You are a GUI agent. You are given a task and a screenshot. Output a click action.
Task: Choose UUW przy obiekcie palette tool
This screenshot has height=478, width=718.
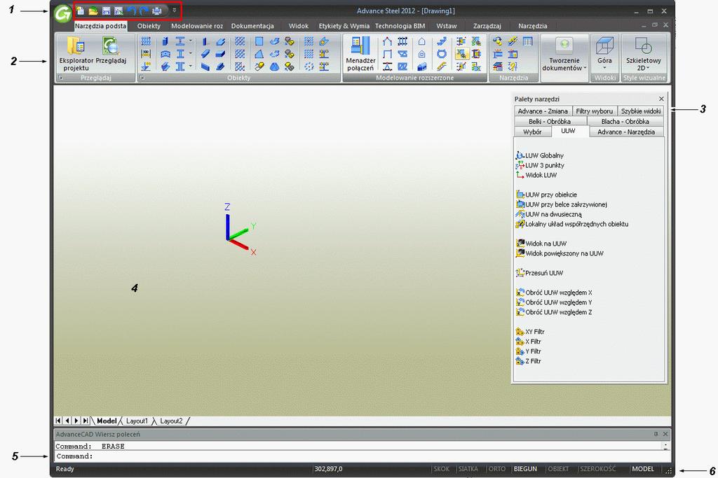pos(546,195)
